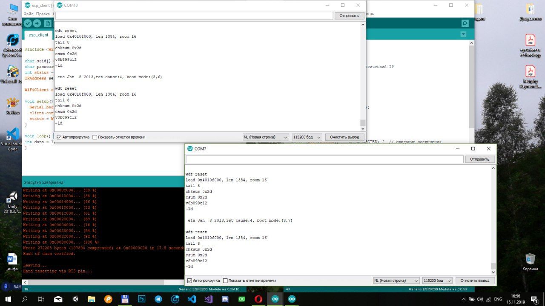Open Unity 2018.3.7 desktop icon
This screenshot has width=545, height=306.
click(x=13, y=203)
